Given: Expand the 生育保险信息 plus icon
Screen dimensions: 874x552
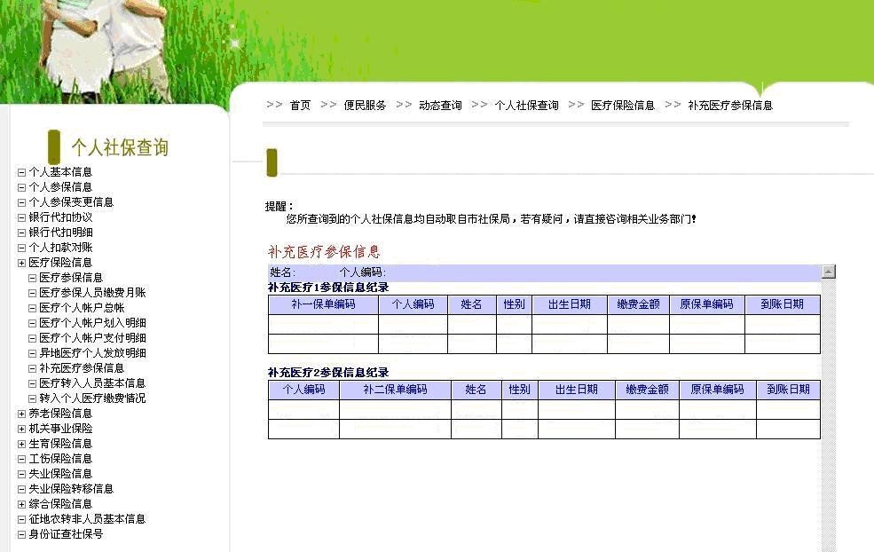Looking at the screenshot, I should tap(22, 444).
